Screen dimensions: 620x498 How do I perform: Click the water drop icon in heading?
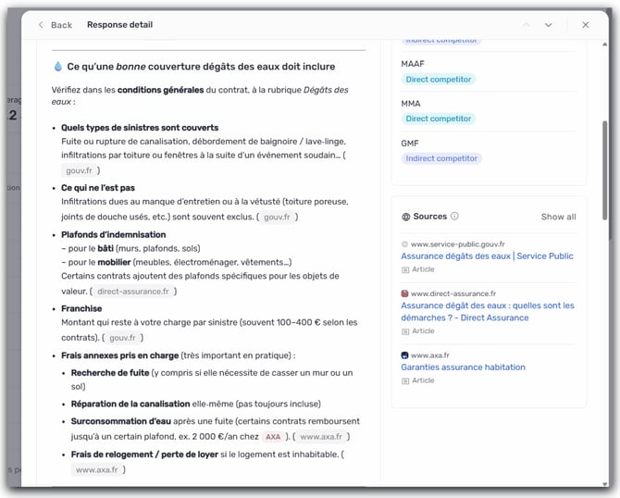point(58,67)
